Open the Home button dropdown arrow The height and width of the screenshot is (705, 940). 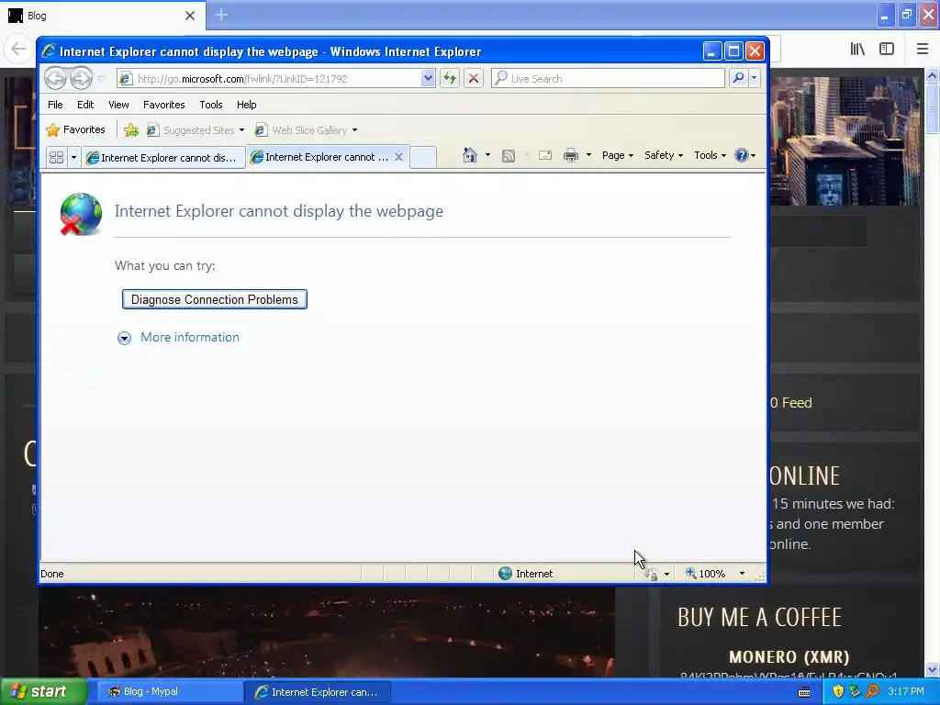[x=487, y=155]
